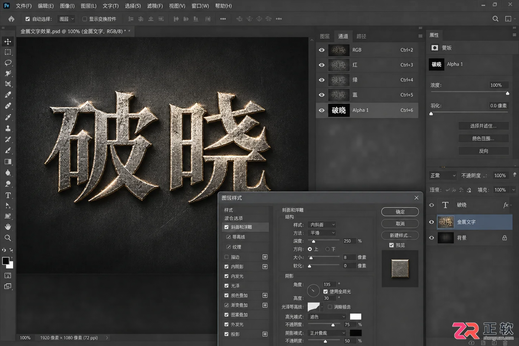519x346 pixels.
Task: Uncheck the 内阴影 style checkbox
Action: coord(226,267)
